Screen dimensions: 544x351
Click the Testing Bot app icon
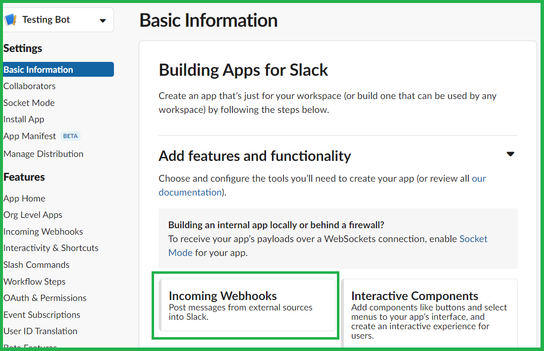[x=11, y=20]
